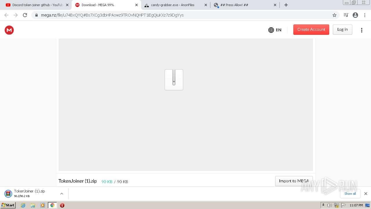This screenshot has height=209, width=371.
Task: Click the volume speaker tray icon
Action: [x=330, y=205]
